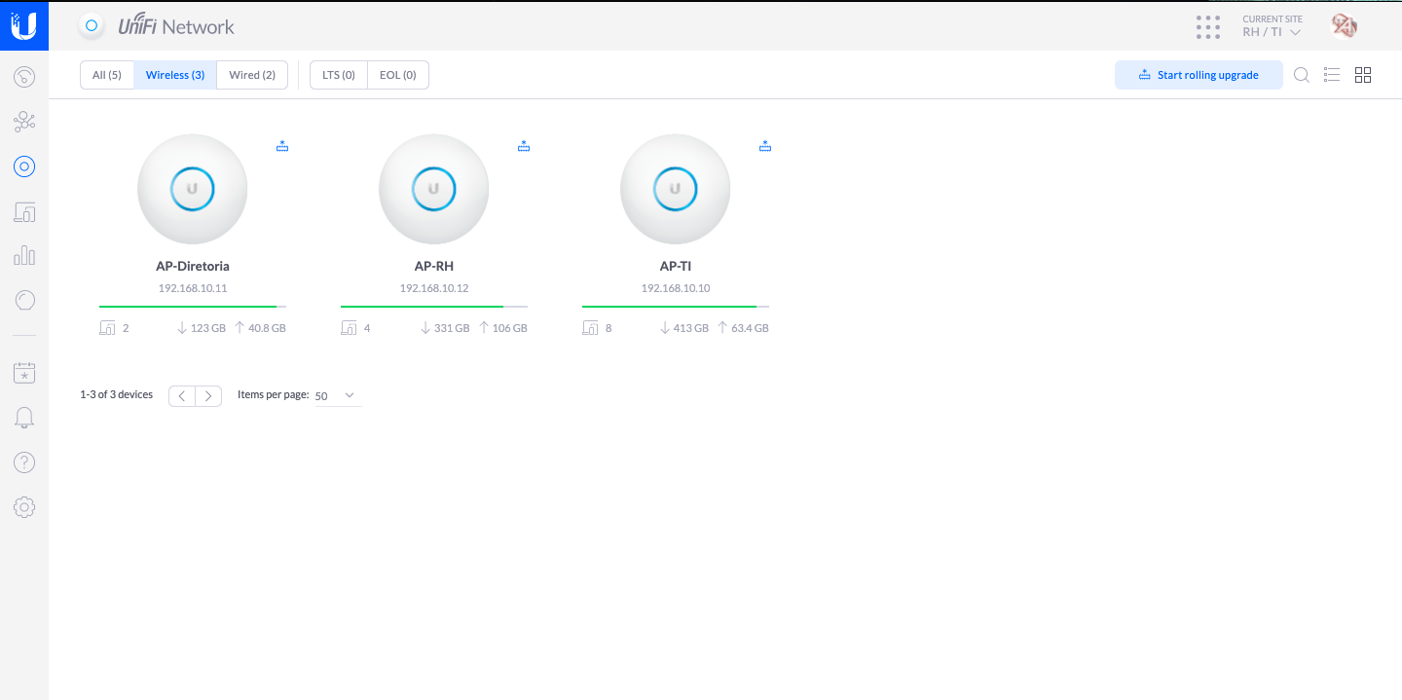Filter by EOL (0) devices

click(x=397, y=75)
